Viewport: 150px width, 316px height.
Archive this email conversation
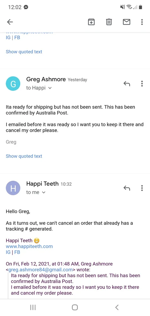91,22
